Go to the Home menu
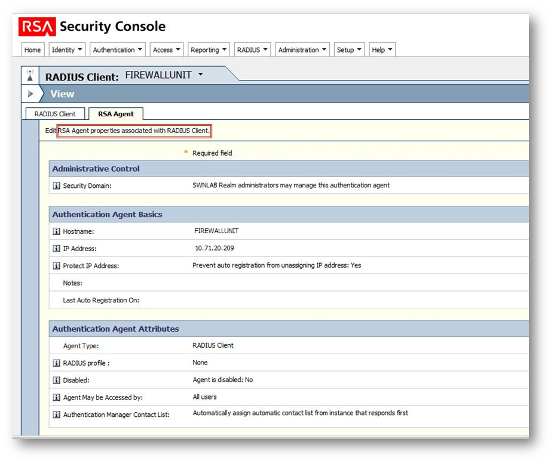554x464 pixels. click(x=32, y=50)
